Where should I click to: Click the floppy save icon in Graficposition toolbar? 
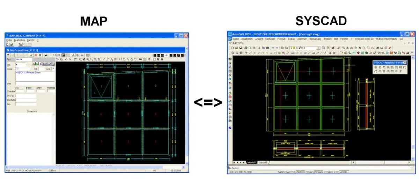46,55
